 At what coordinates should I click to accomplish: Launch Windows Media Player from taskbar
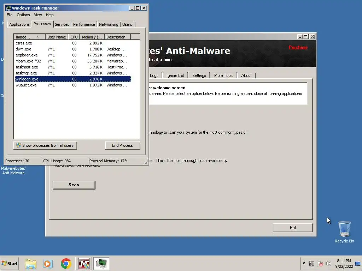tap(48, 264)
